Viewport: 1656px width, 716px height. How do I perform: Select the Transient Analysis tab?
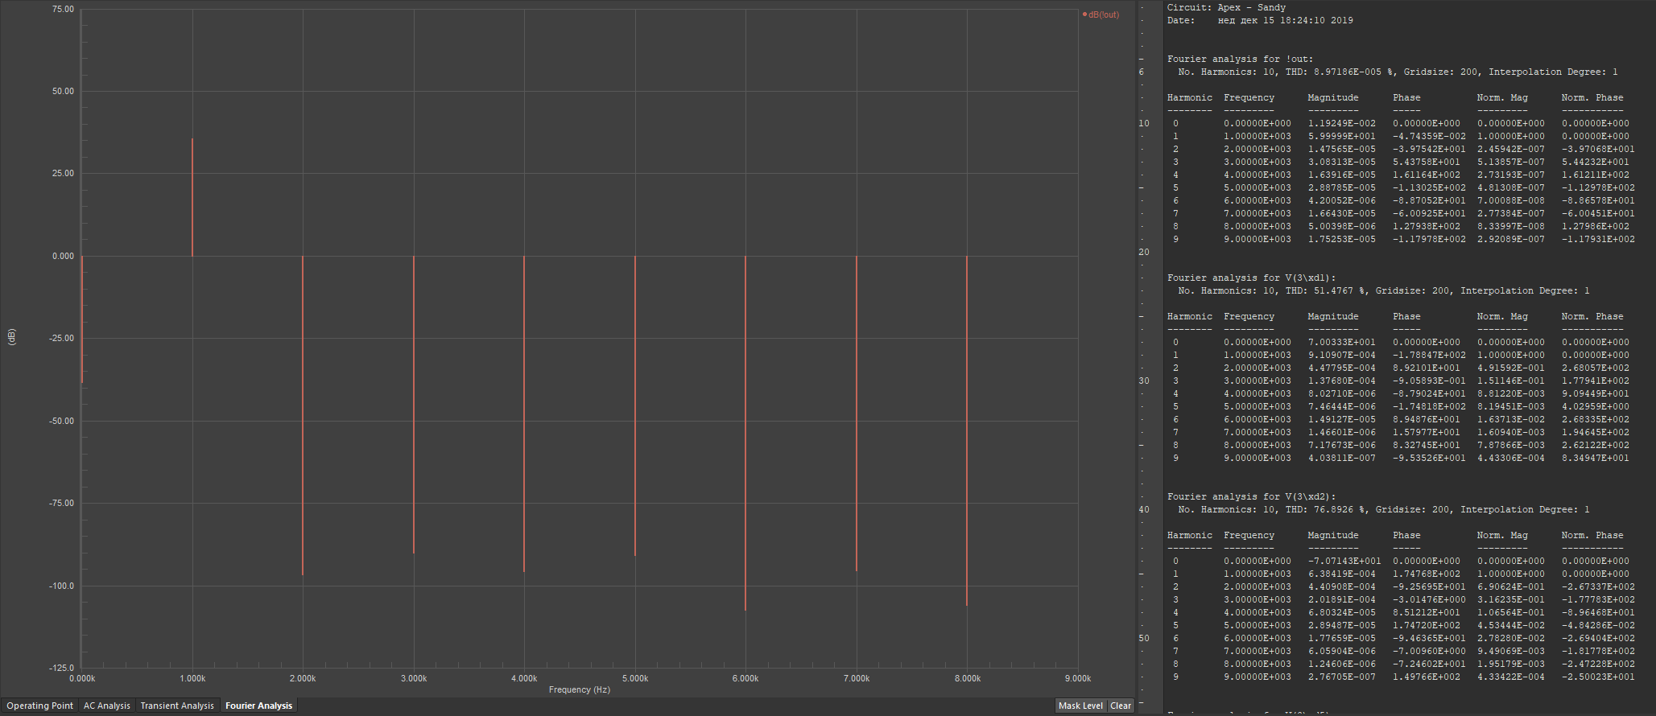(x=177, y=706)
